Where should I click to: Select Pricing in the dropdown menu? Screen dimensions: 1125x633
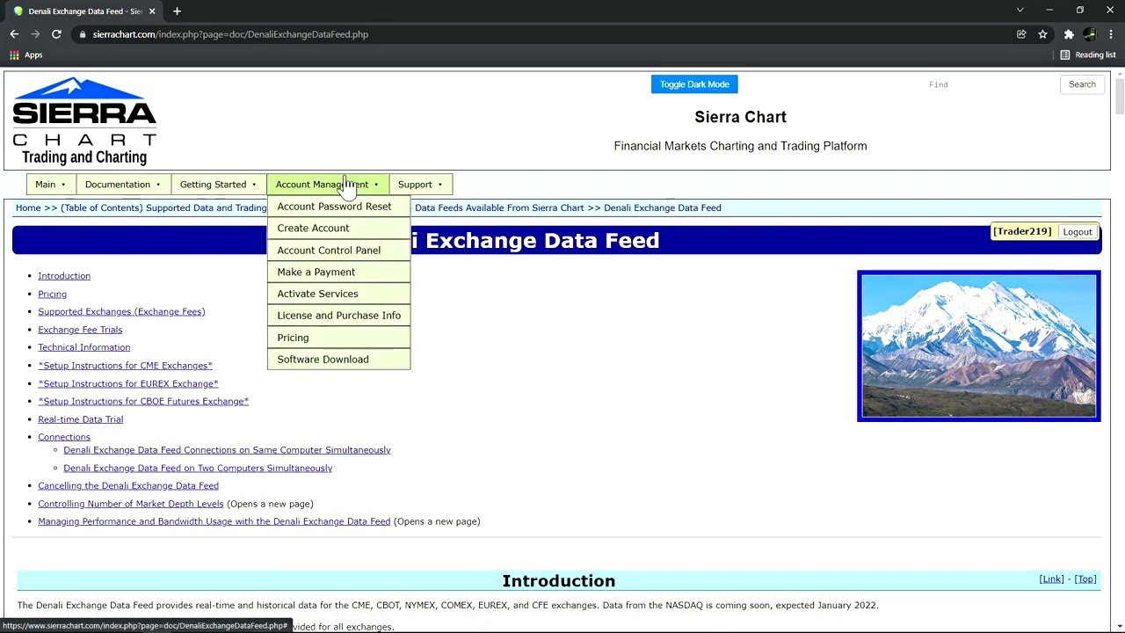pyautogui.click(x=338, y=338)
